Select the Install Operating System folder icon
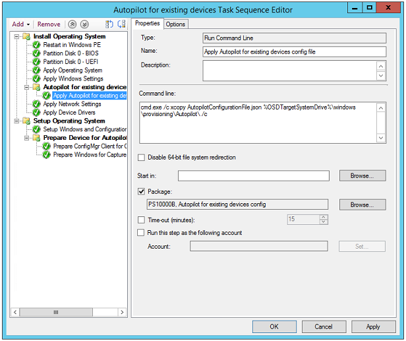Viewport: 406px width, 341px height. (x=26, y=36)
